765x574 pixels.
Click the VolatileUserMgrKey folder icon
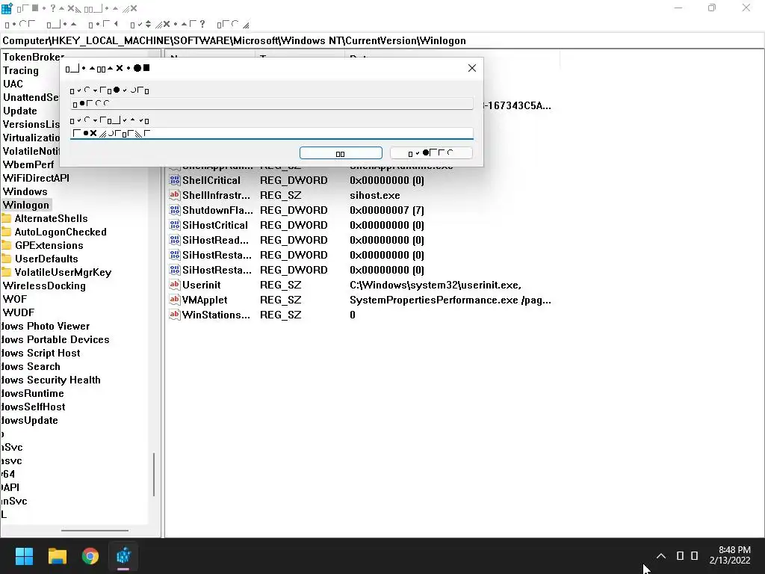(x=6, y=272)
